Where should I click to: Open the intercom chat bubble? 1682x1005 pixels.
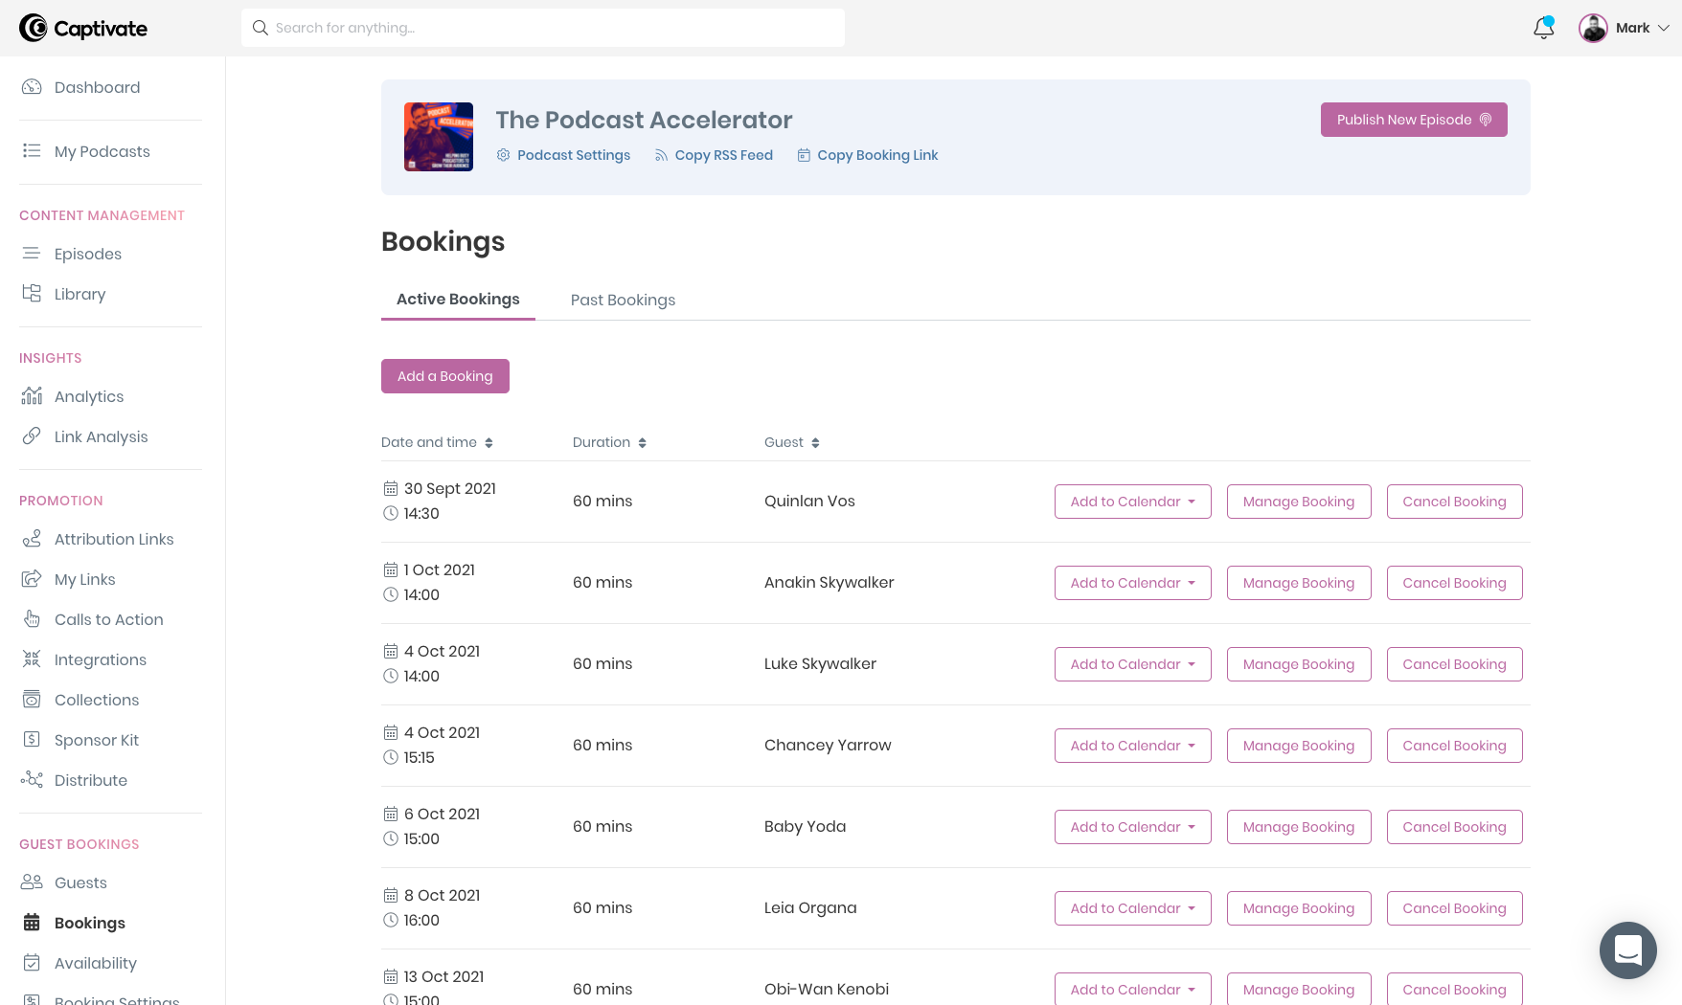pos(1628,950)
